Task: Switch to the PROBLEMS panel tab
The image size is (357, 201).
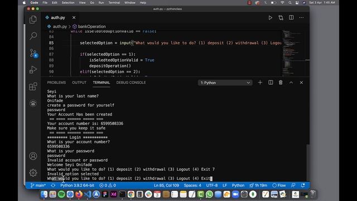Action: point(56,83)
